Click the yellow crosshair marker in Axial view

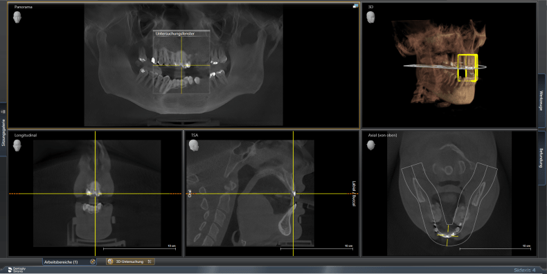click(447, 236)
